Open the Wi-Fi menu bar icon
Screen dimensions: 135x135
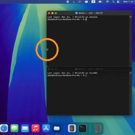(x=107, y=1)
